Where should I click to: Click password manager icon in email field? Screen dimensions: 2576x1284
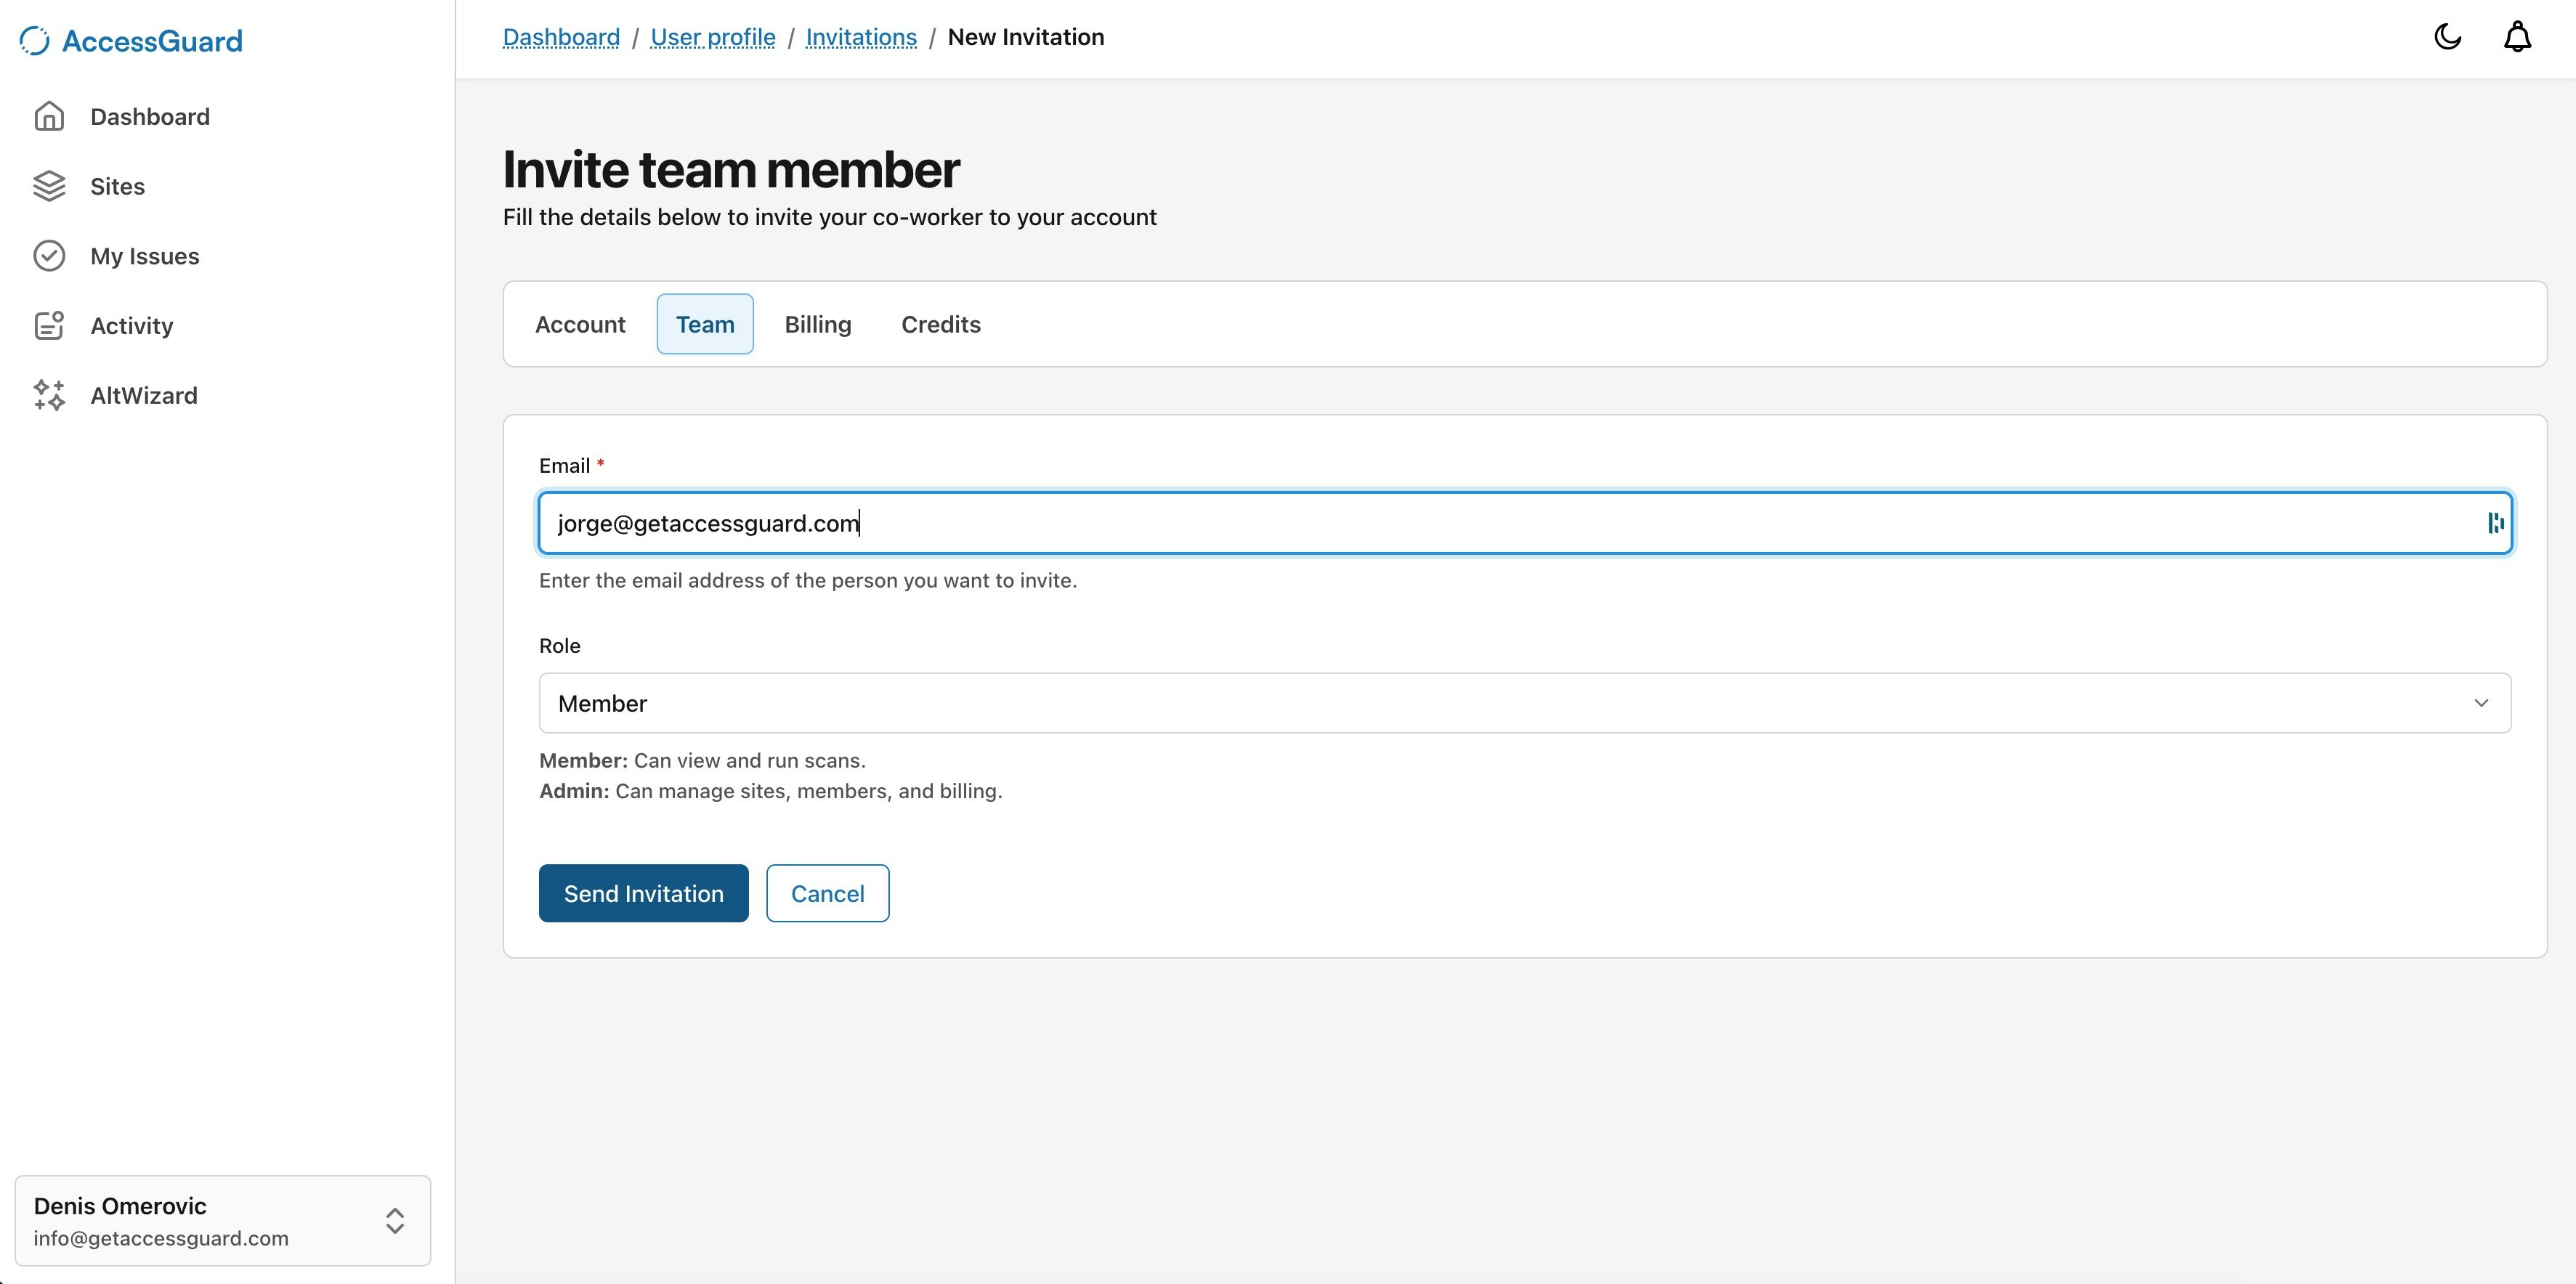pos(2495,523)
